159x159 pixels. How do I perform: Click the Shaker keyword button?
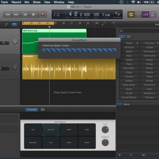(149, 60)
